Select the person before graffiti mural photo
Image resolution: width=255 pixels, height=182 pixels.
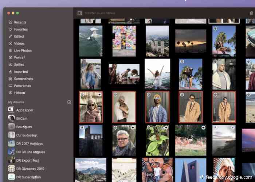157,170
